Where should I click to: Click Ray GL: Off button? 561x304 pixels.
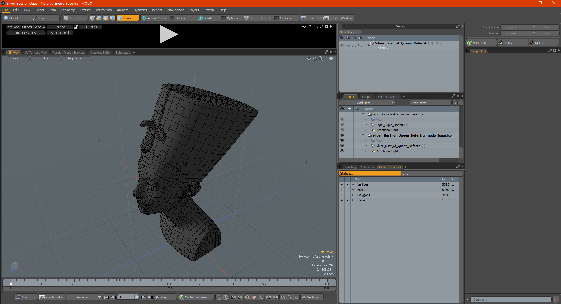(x=77, y=58)
